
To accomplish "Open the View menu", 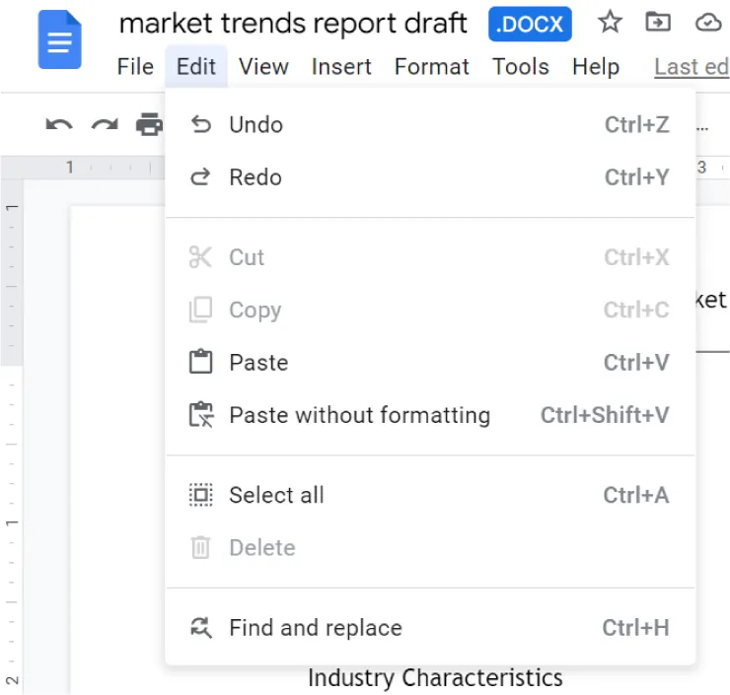I will pos(263,67).
